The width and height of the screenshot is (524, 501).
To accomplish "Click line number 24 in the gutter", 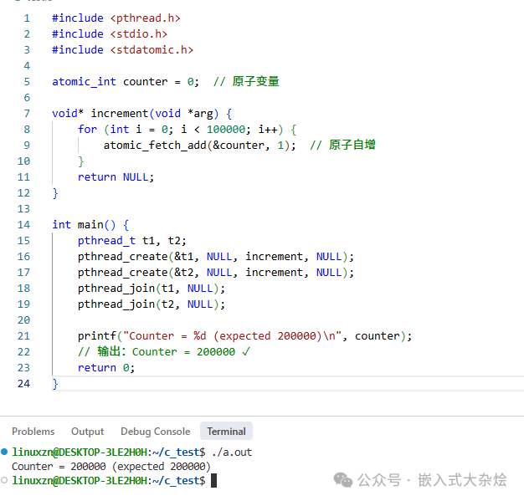I will [x=23, y=383].
